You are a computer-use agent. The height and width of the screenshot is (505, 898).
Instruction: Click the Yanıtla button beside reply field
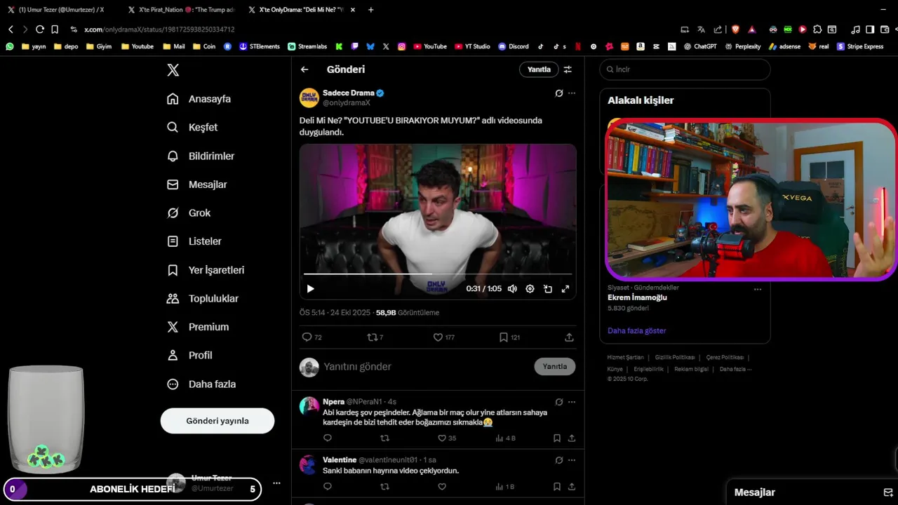click(x=555, y=366)
